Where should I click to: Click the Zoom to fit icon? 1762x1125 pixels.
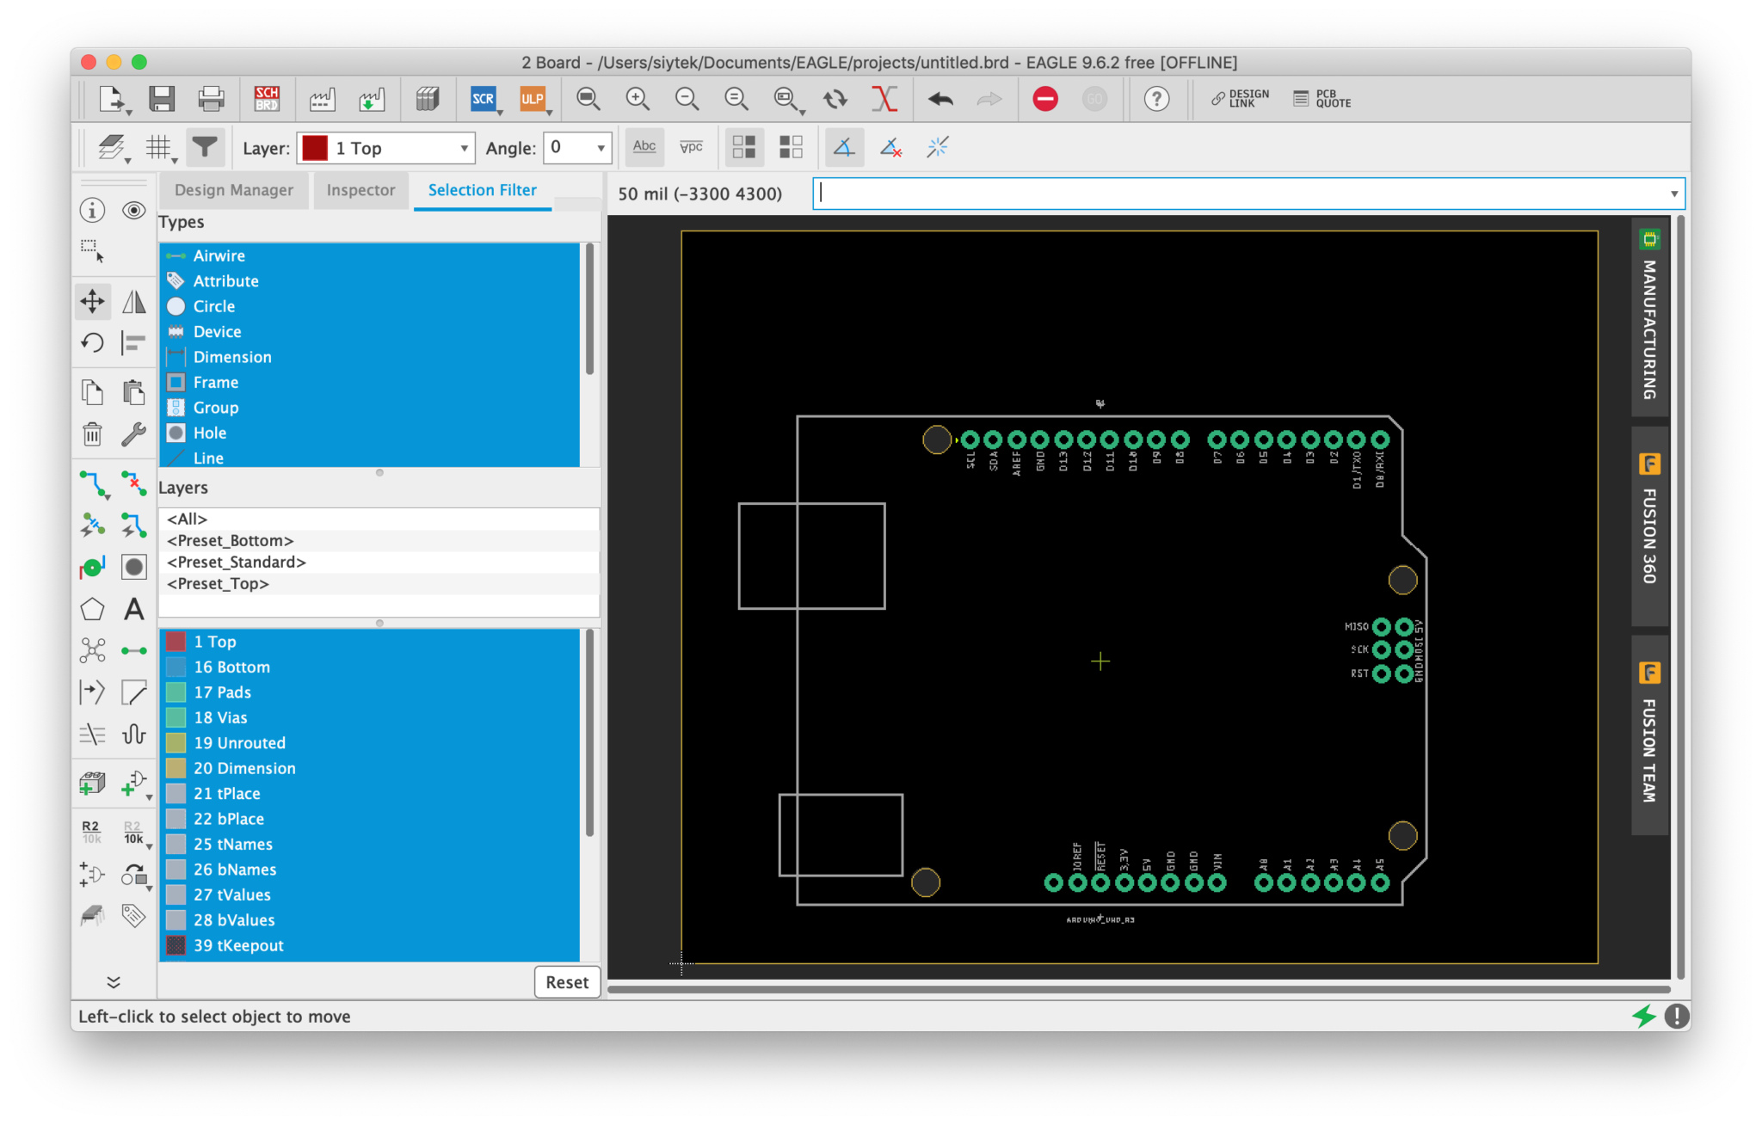(x=588, y=99)
